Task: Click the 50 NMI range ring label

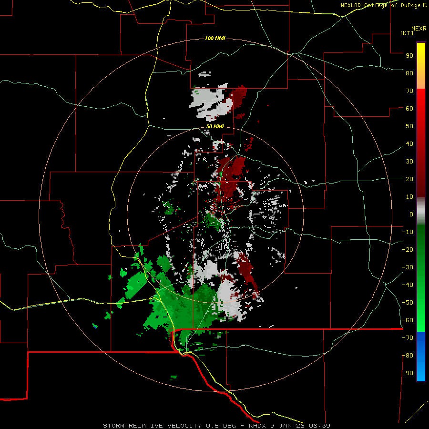Action: point(215,126)
